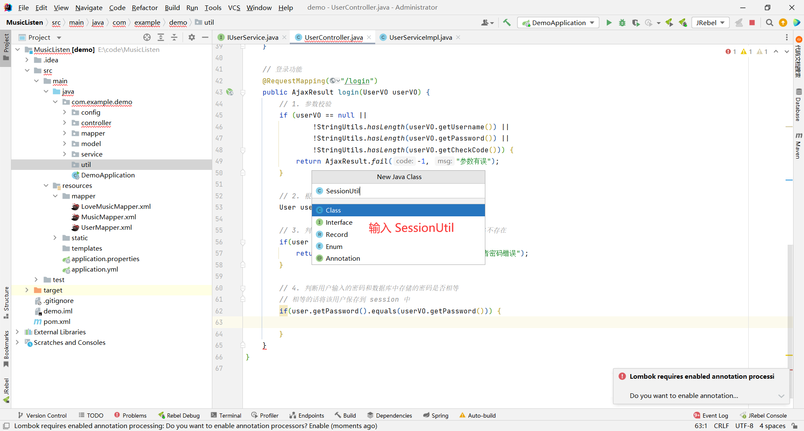Click the red Stop button

pyautogui.click(x=752, y=23)
